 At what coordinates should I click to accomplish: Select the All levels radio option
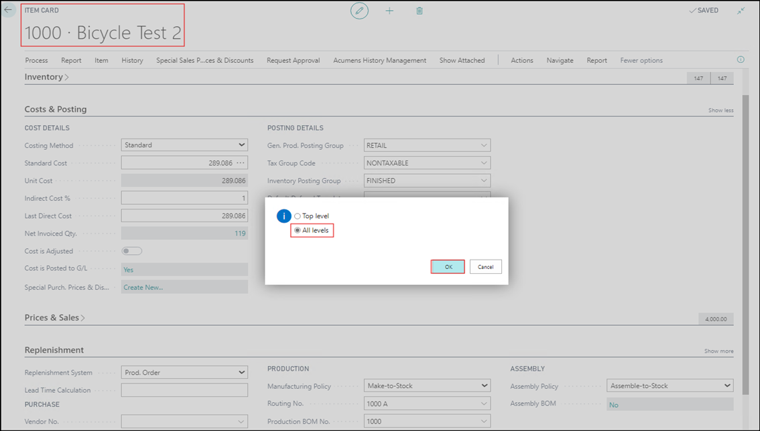pos(298,230)
